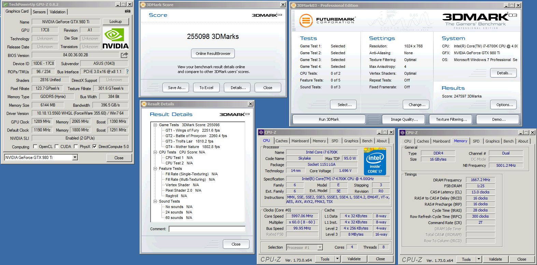The width and height of the screenshot is (537, 265).
Task: Click the Device ID value field
Action: pyautogui.click(x=43, y=63)
